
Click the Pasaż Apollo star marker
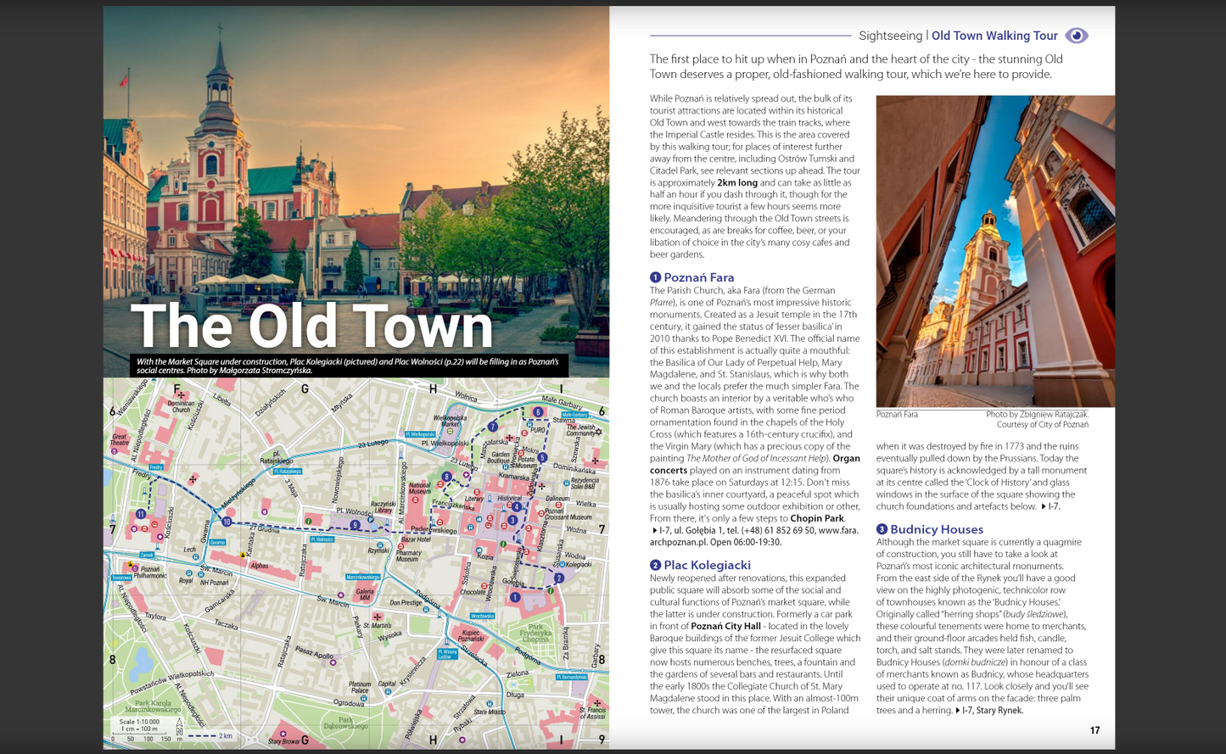tap(333, 662)
